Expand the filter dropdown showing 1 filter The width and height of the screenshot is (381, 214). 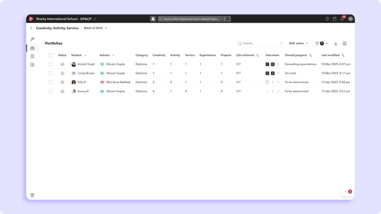click(x=321, y=43)
